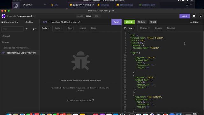This screenshot has height=115, width=204.
Task: Select the tags folder row
Action: click(20, 42)
